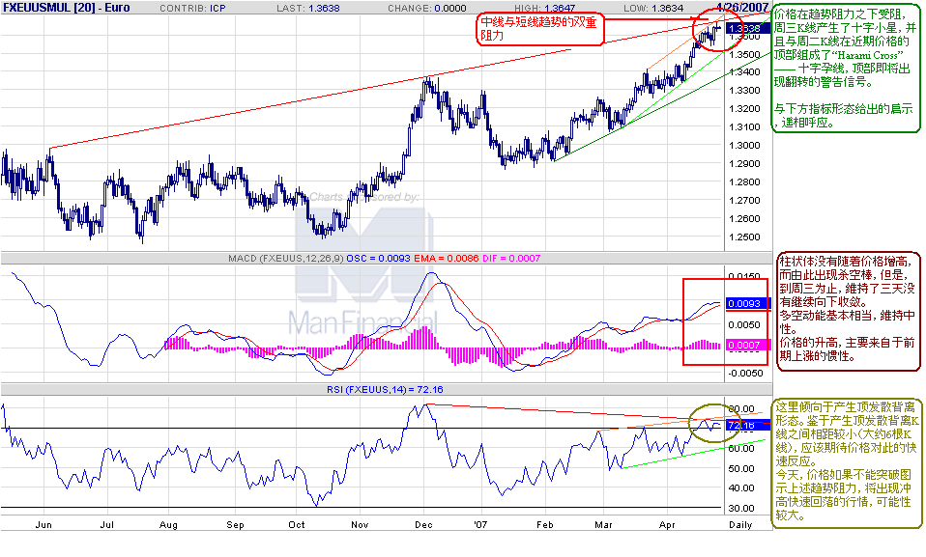Select the 'EMA = 0.0086' MACD readout
The height and width of the screenshot is (557, 926).
(446, 259)
